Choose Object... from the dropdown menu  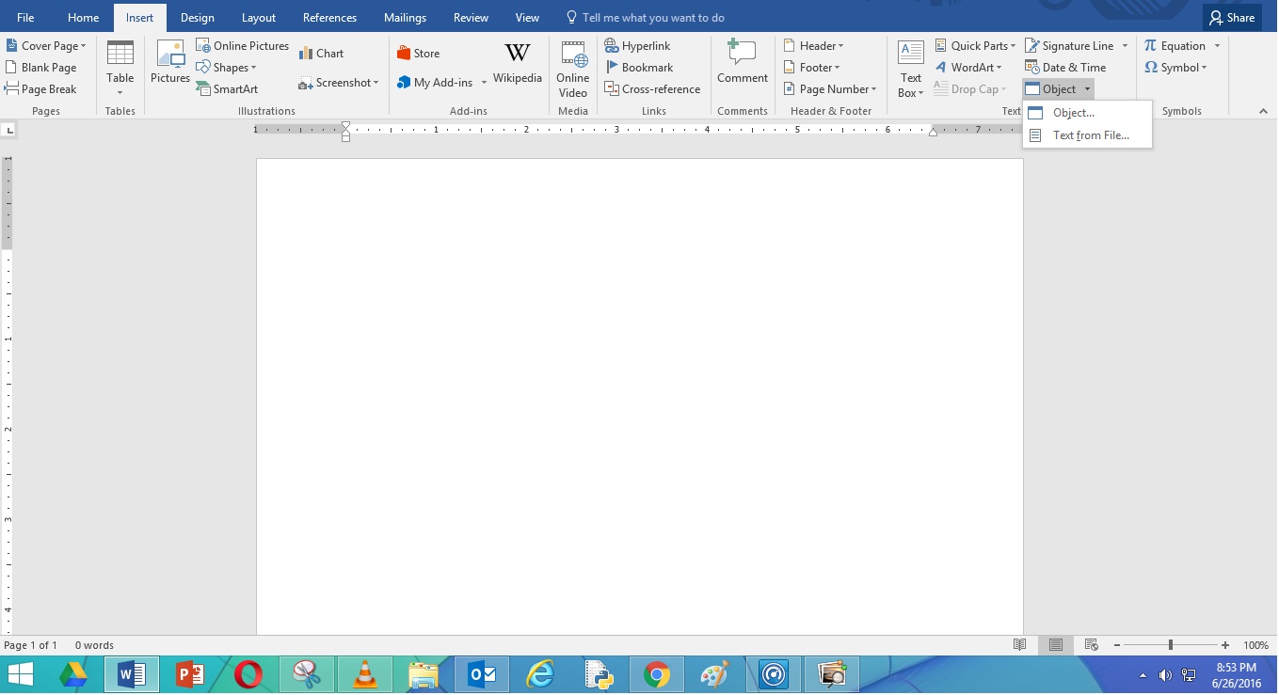1087,113
